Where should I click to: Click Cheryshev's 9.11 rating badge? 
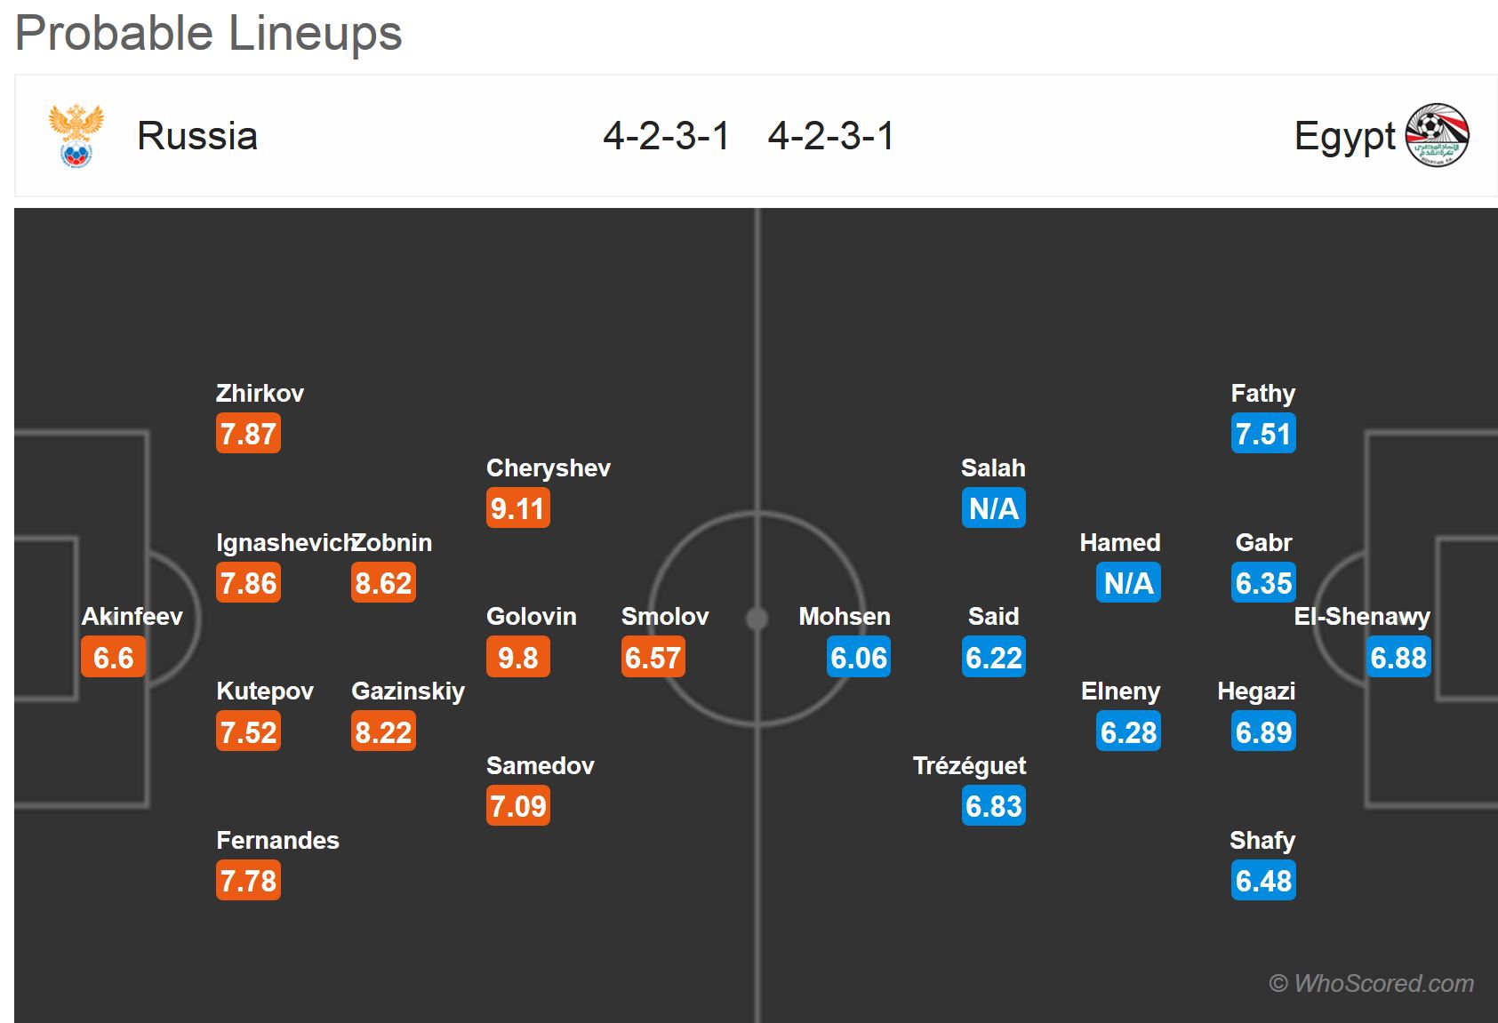coord(518,508)
